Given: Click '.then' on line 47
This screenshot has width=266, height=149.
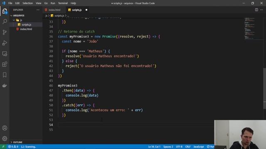Looking at the screenshot, I should (x=66, y=90).
